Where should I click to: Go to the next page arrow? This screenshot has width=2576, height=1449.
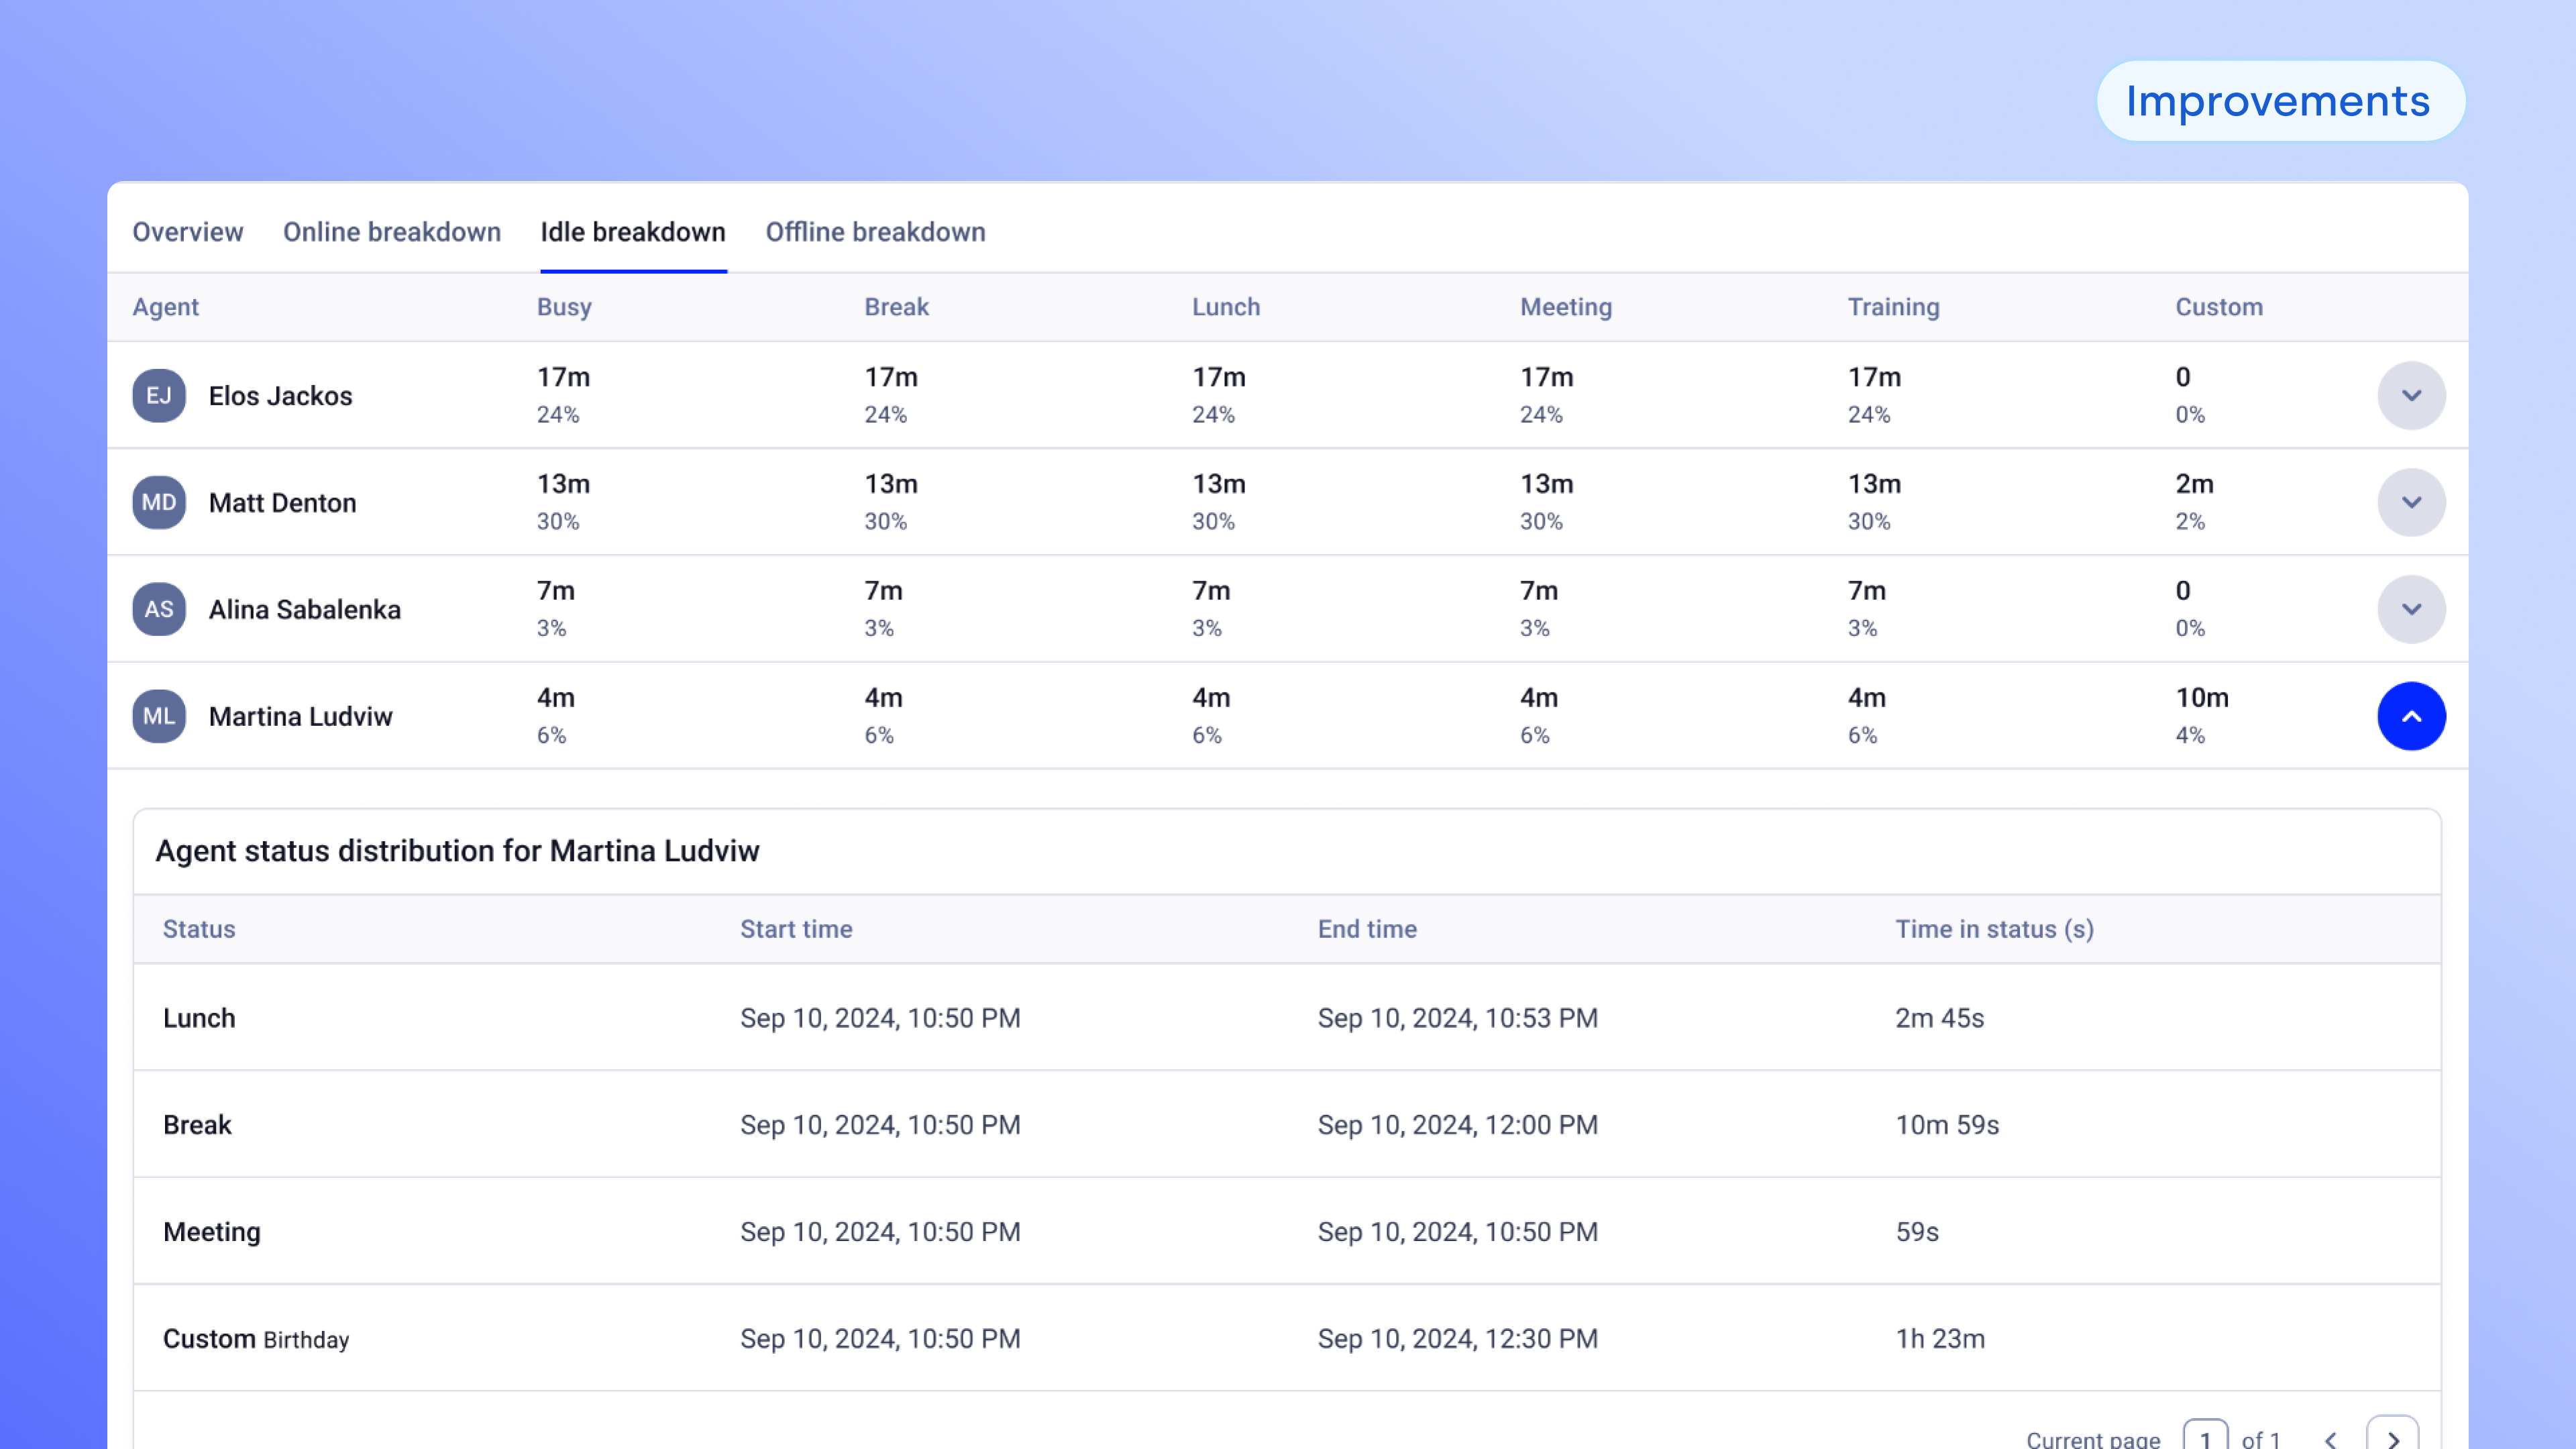(x=2392, y=1438)
